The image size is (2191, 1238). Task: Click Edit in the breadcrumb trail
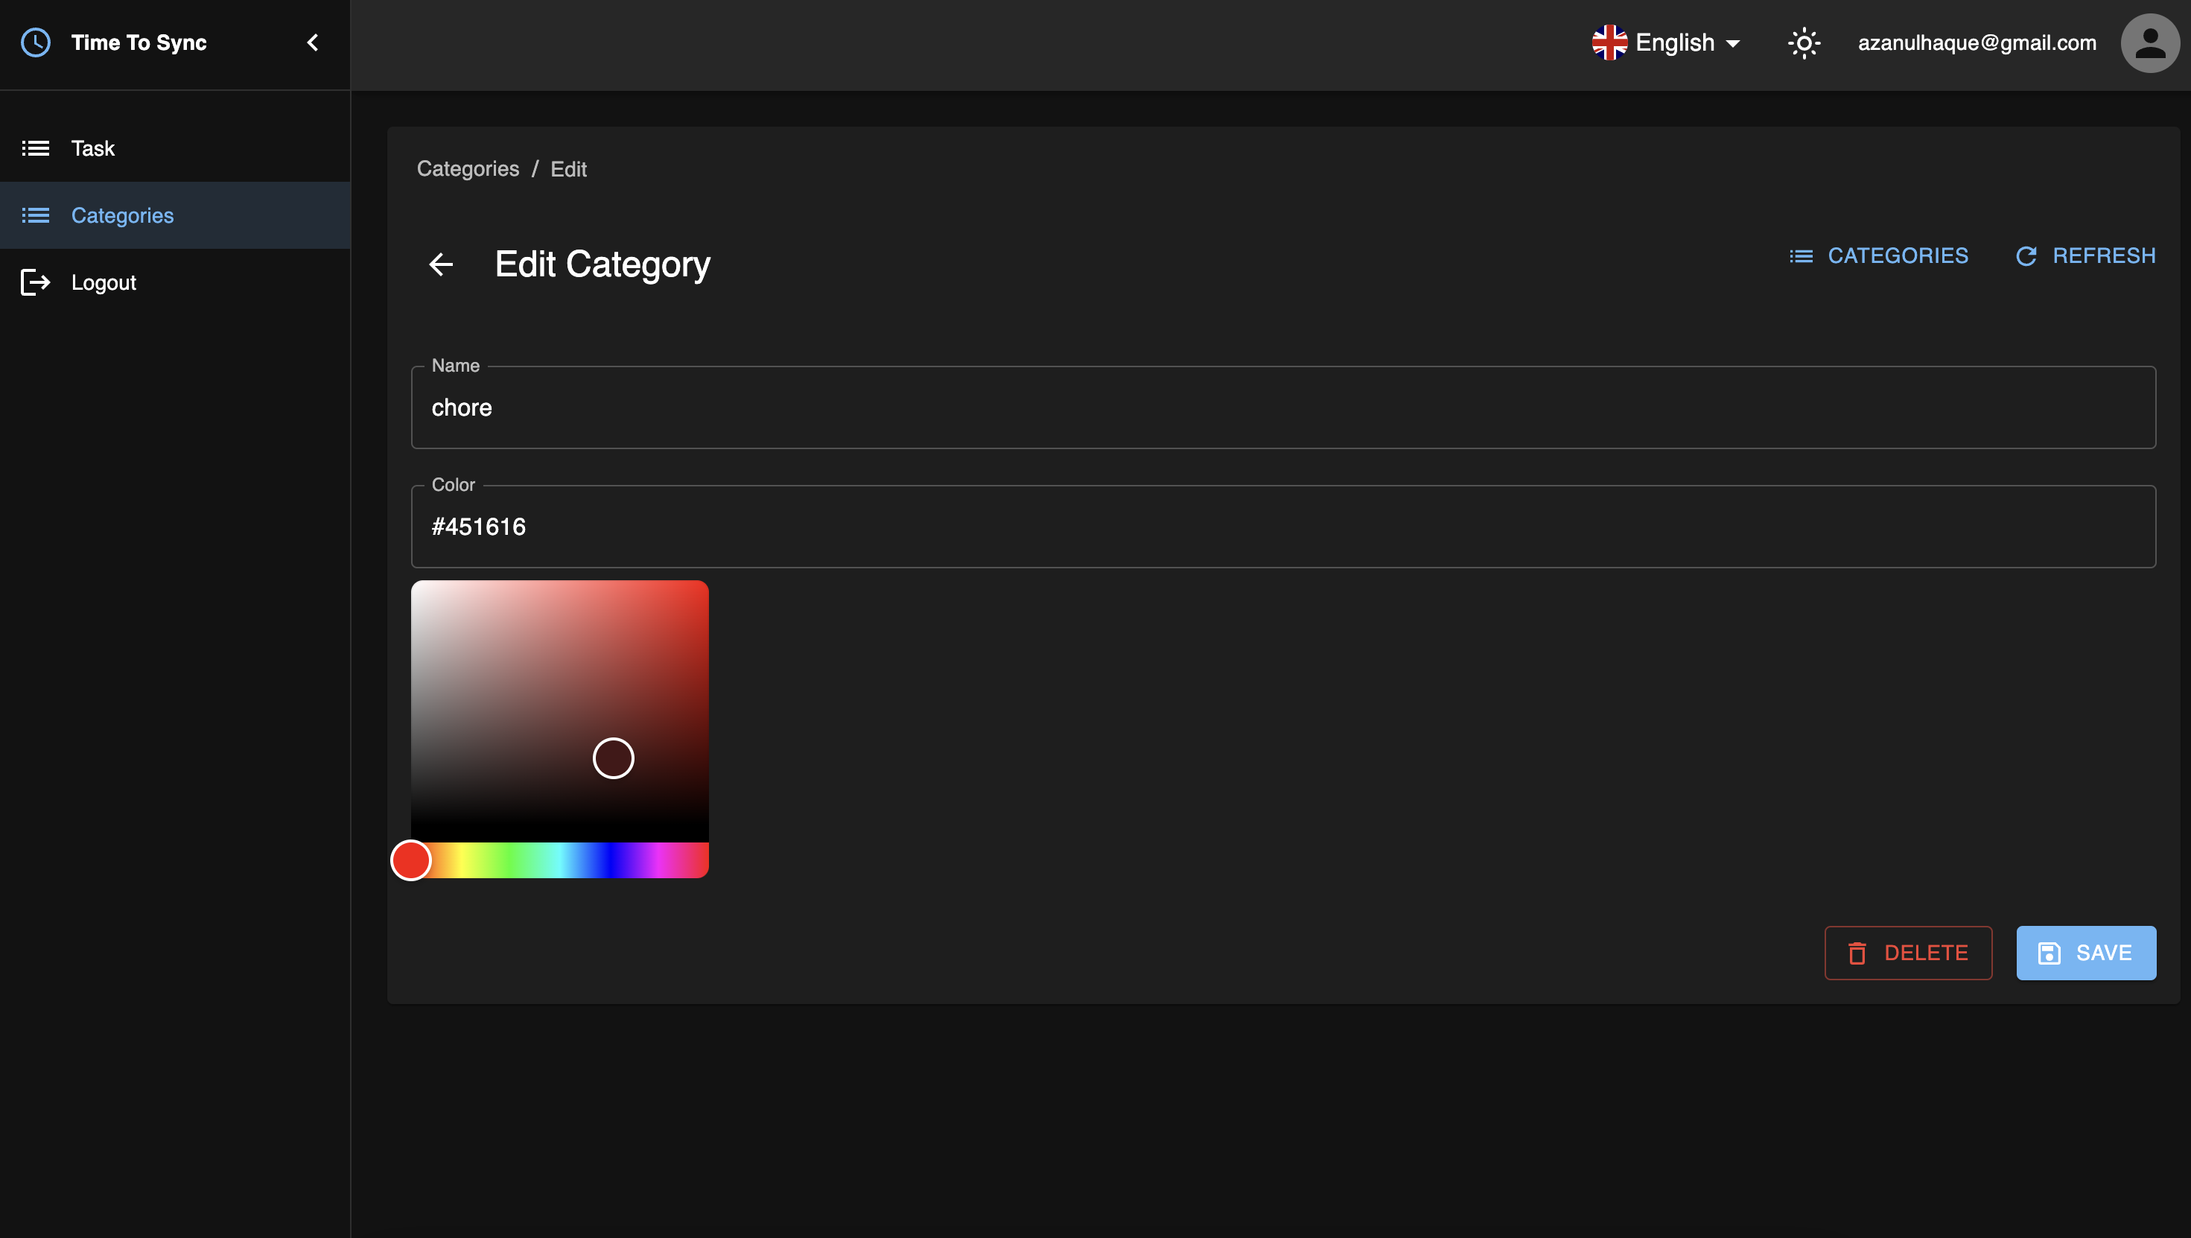568,168
